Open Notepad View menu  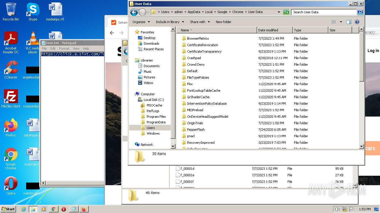pyautogui.click(x=76, y=49)
